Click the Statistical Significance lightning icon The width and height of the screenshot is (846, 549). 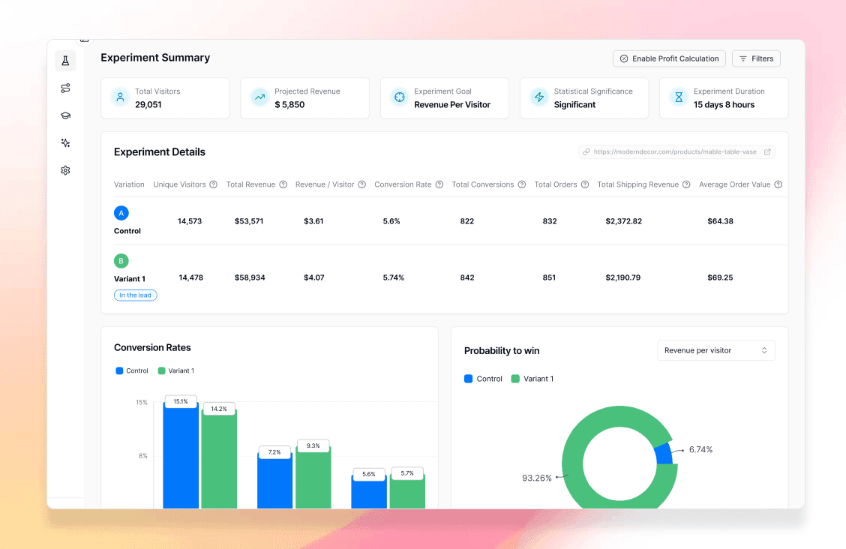539,97
